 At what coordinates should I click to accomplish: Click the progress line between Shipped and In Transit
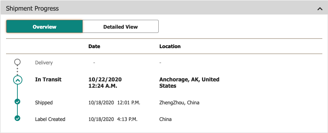click(17, 92)
